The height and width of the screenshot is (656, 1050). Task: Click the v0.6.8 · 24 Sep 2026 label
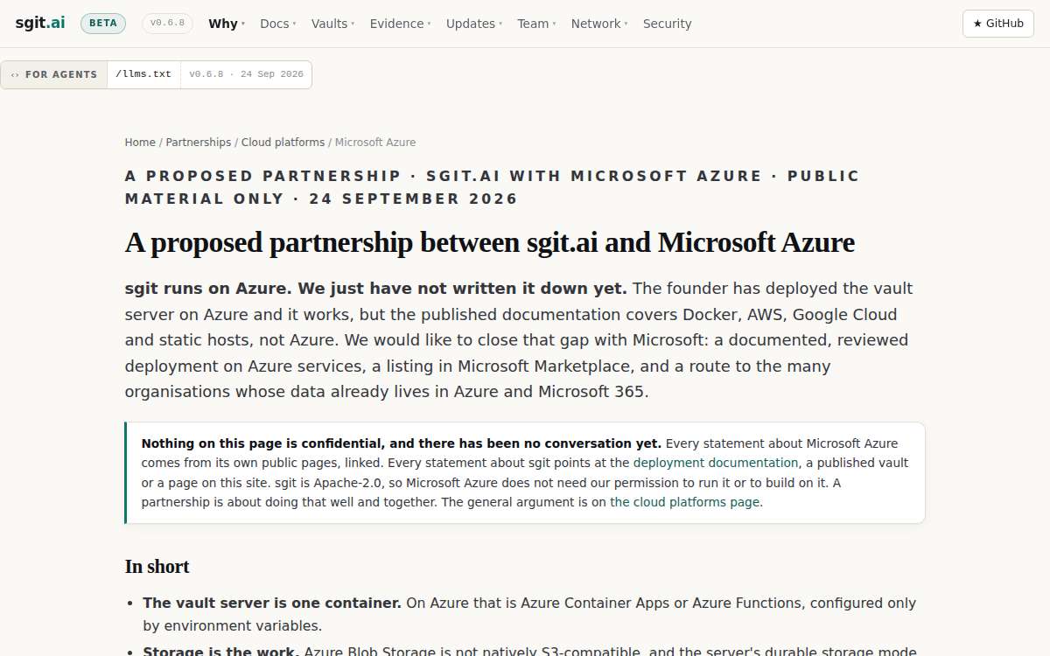[246, 74]
